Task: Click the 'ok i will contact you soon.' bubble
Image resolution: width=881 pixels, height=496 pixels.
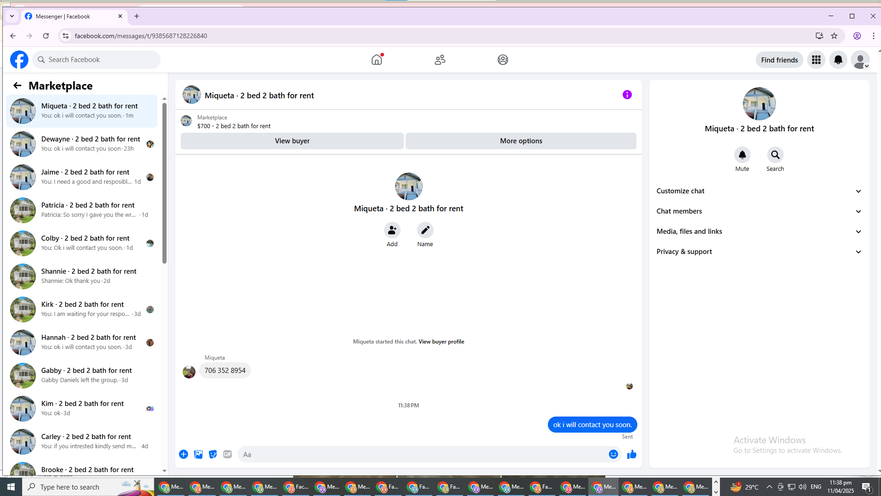Action: coord(592,425)
